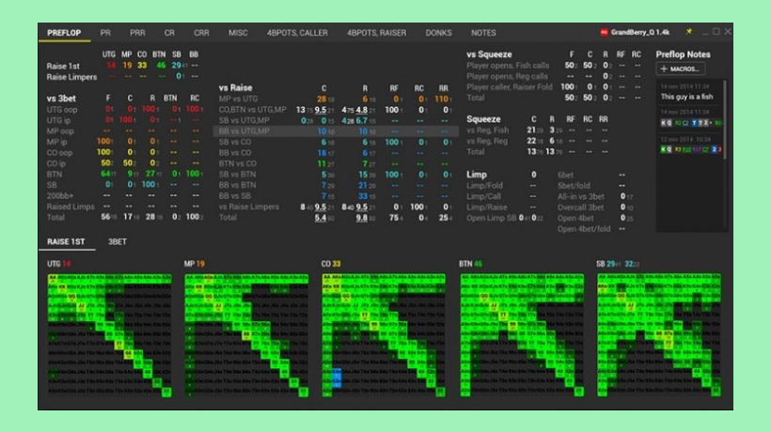Click the SB 29 range chart

pyautogui.click(x=659, y=335)
